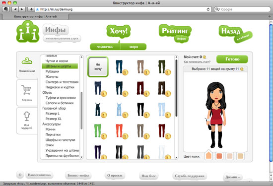This screenshot has width=273, height=186.
Task: Click the coin icon next to Мой счет
Action: click(205, 57)
